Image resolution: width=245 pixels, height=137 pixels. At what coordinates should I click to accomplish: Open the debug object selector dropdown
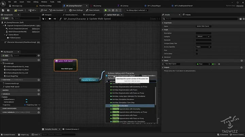pos(136,10)
